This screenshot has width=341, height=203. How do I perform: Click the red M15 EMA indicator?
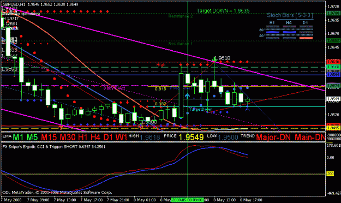pos(49,137)
